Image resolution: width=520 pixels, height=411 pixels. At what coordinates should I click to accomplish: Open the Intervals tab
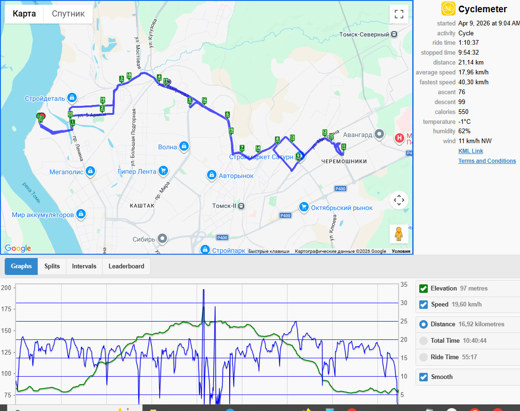point(84,266)
